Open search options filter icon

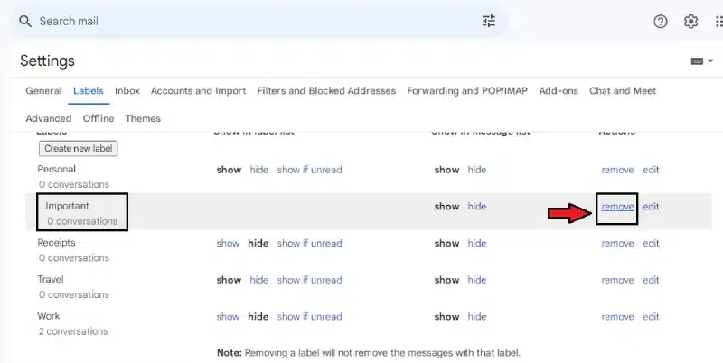489,21
